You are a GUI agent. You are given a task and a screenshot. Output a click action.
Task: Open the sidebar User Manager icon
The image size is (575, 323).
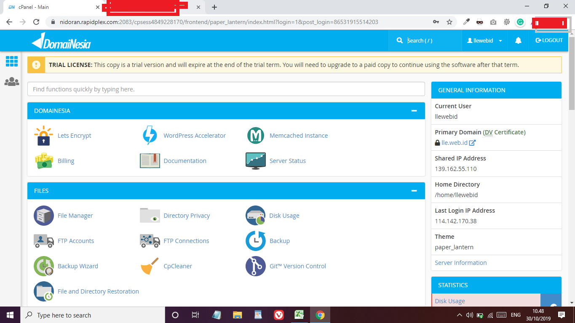point(12,82)
